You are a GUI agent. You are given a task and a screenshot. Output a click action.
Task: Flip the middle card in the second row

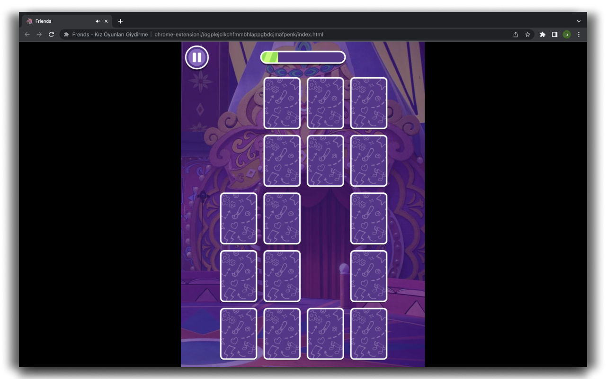click(x=325, y=161)
